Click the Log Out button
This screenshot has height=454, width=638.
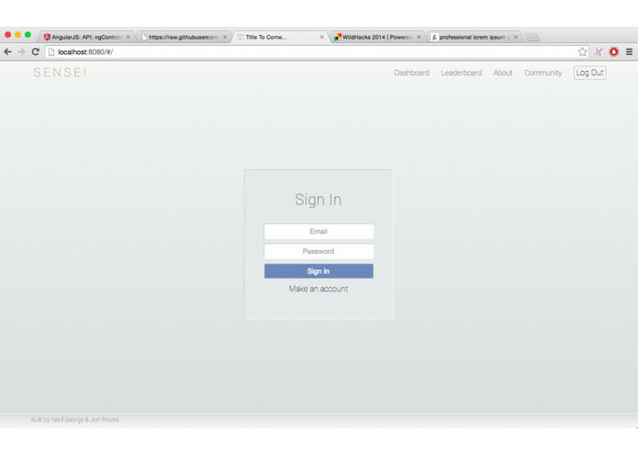coord(589,73)
